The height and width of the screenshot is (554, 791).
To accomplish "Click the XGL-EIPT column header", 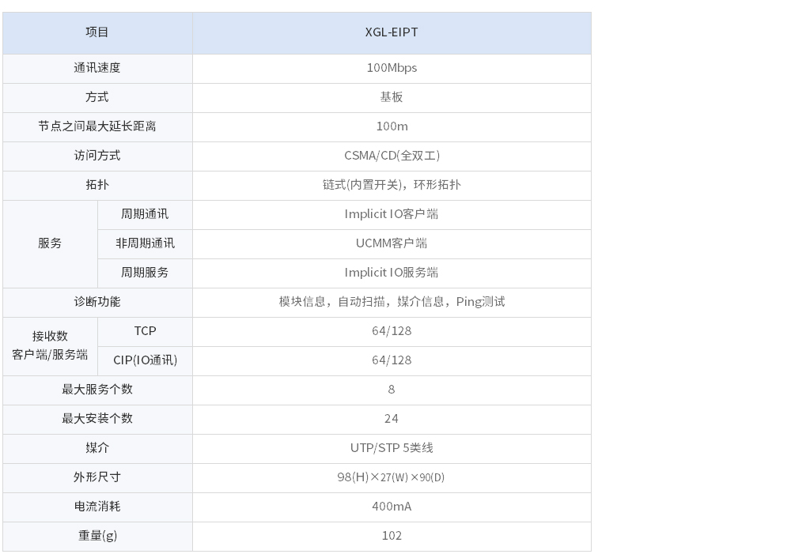I will click(x=392, y=32).
